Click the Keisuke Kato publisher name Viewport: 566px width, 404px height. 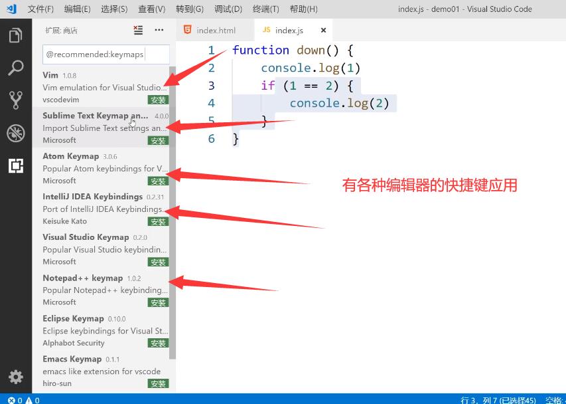point(64,221)
